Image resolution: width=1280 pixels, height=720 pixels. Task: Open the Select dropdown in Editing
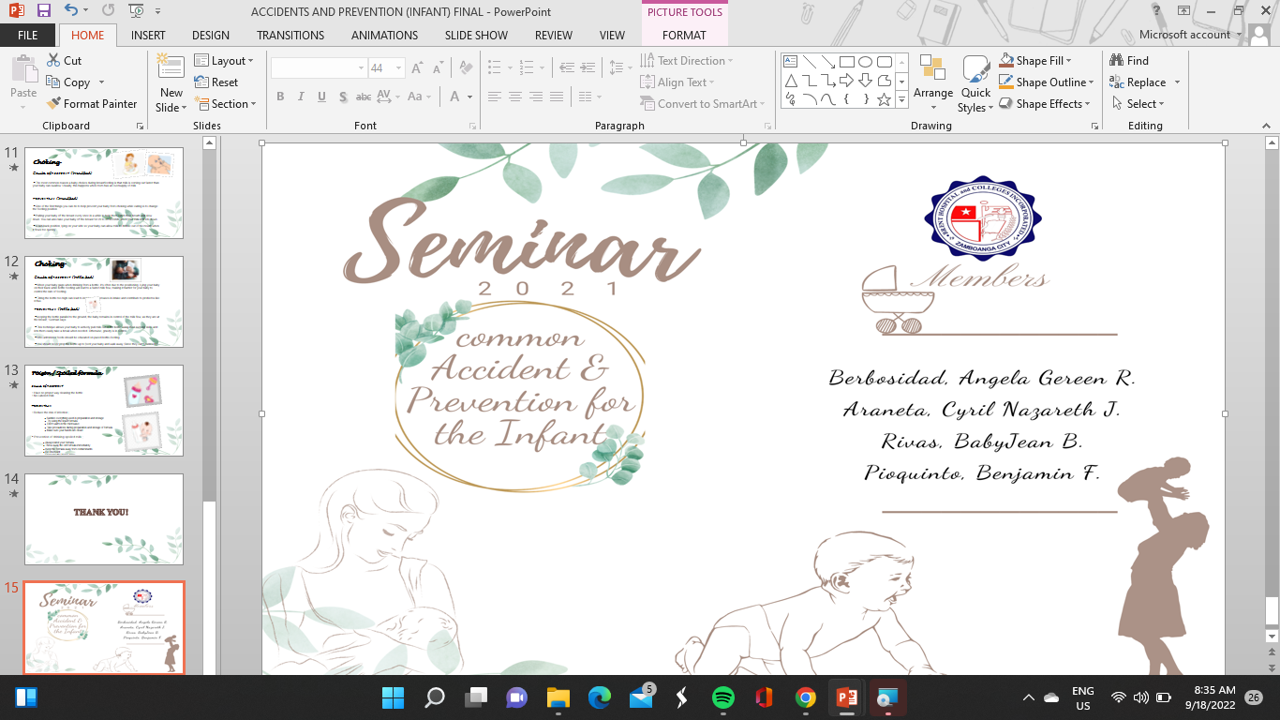1138,104
